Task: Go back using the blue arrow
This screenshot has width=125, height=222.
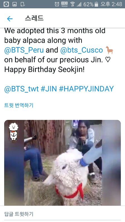Action: click(10, 19)
